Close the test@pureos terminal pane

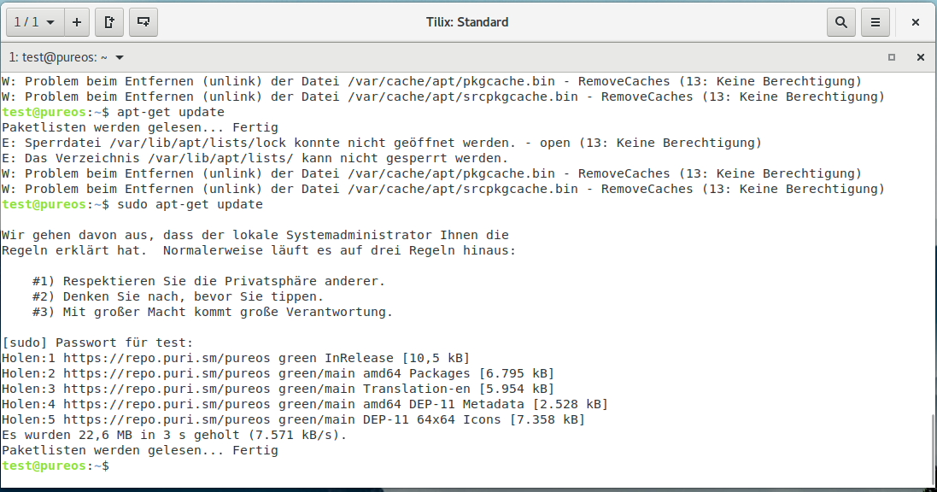tap(920, 57)
